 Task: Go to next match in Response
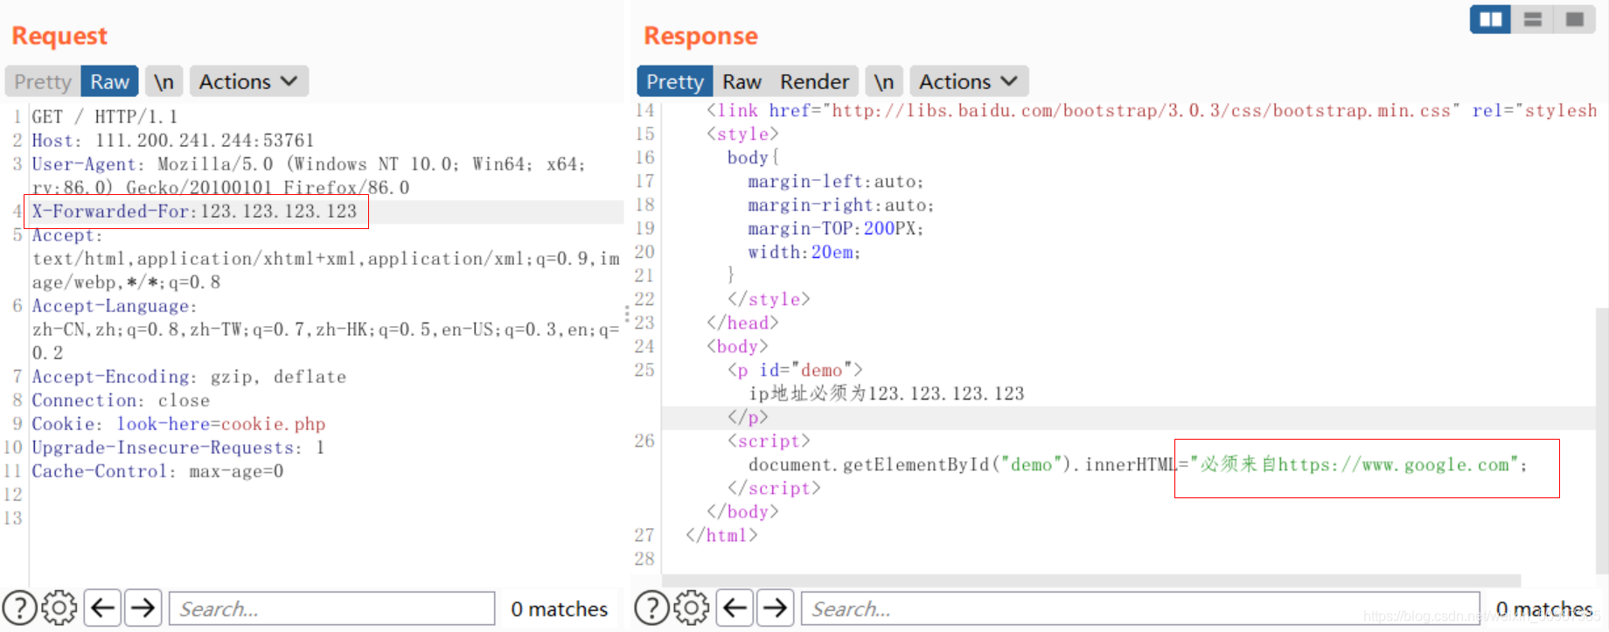[776, 608]
